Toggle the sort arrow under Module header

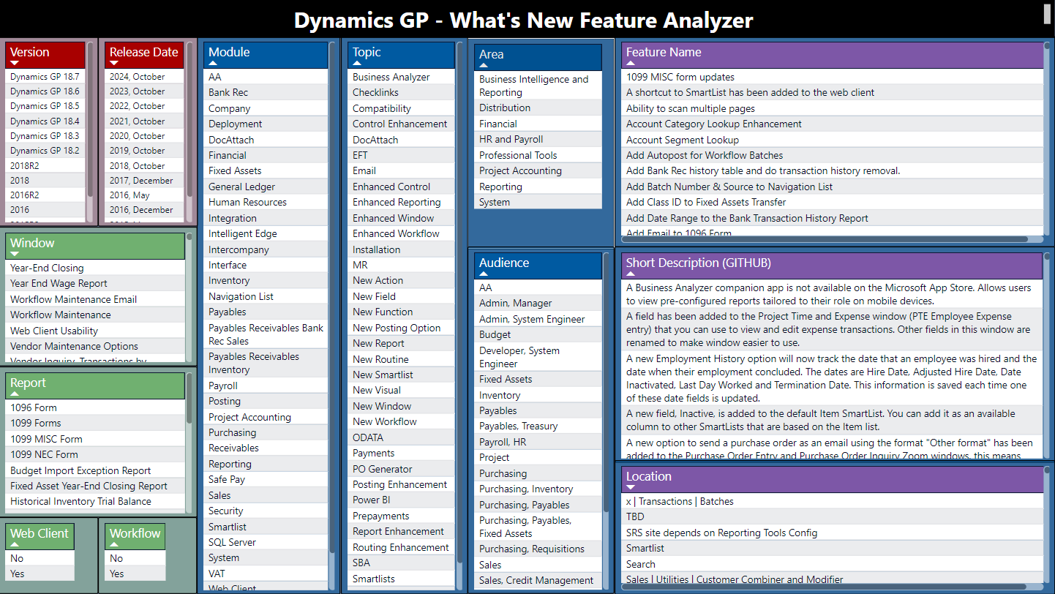click(213, 64)
